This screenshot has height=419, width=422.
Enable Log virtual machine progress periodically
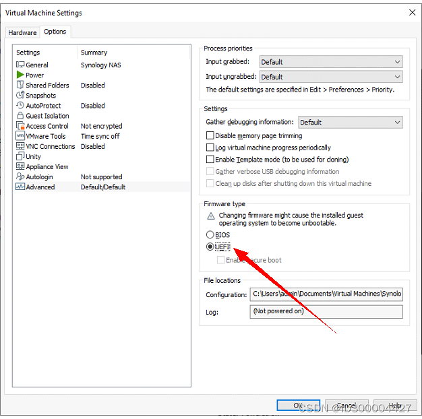[x=210, y=148]
